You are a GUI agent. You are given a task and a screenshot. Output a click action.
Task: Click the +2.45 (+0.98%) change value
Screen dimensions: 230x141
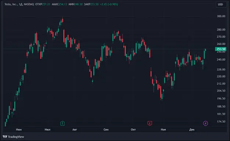point(109,4)
